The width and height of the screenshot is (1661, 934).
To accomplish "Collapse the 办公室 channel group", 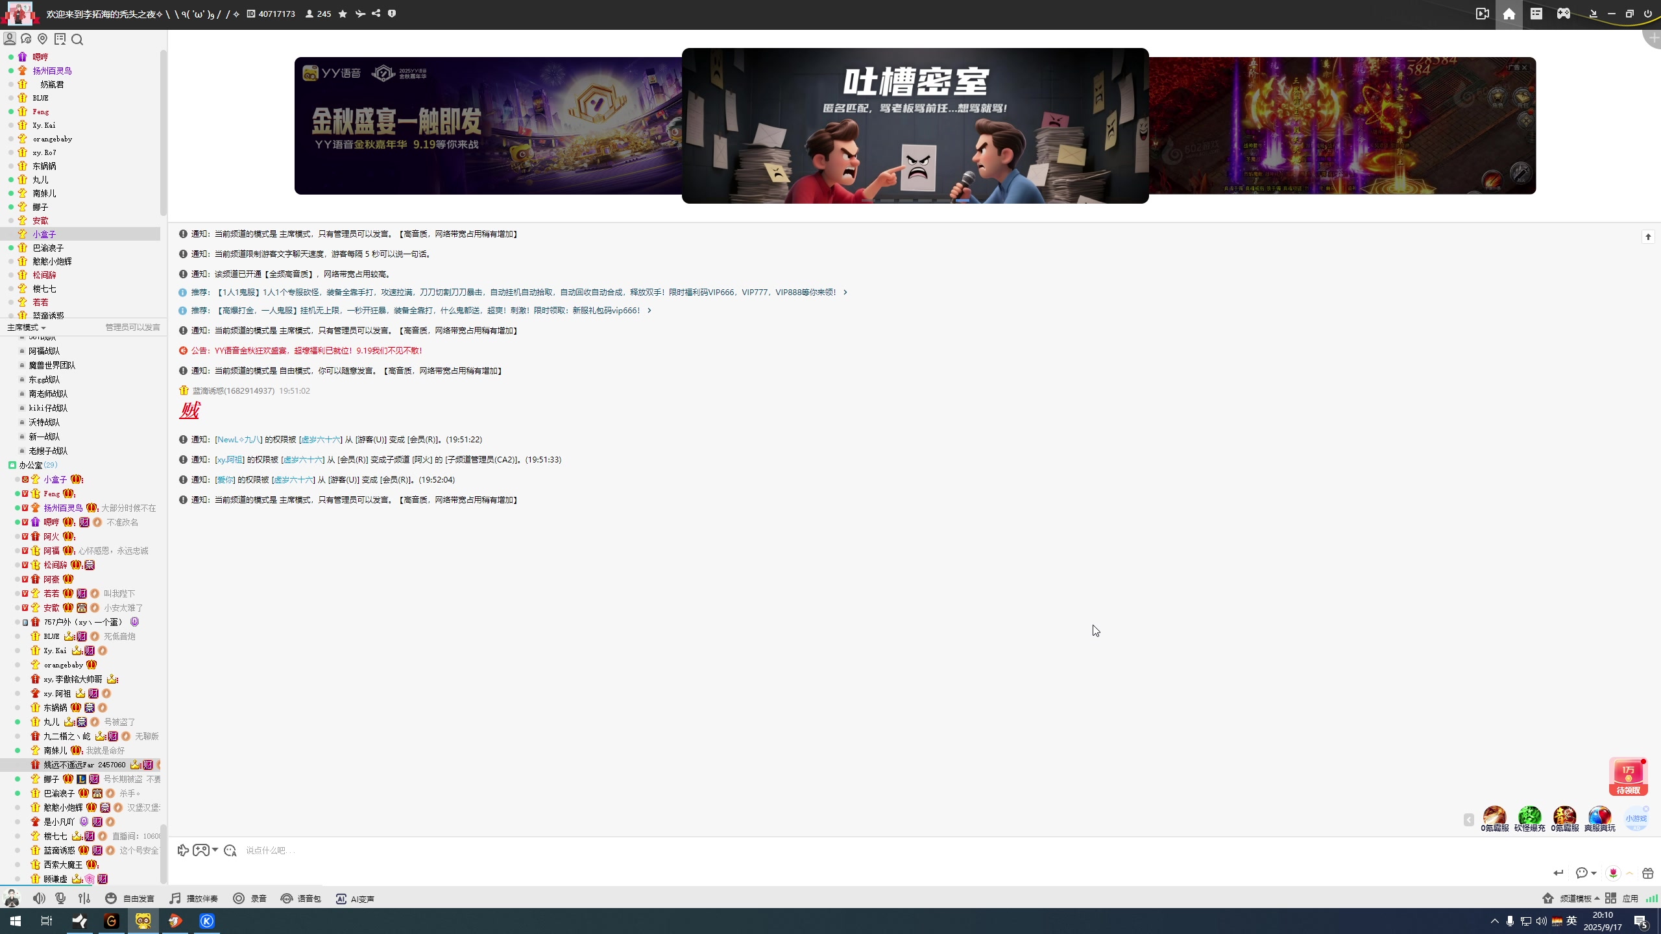I will pos(12,465).
